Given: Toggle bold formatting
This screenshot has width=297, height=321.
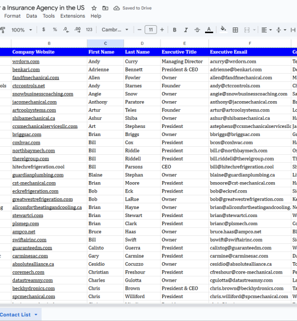Looking at the screenshot, I should click(175, 30).
